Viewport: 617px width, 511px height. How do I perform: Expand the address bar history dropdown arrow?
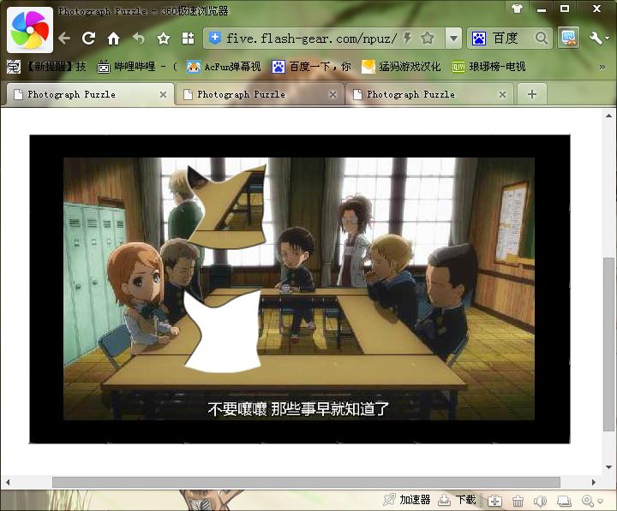pos(452,39)
